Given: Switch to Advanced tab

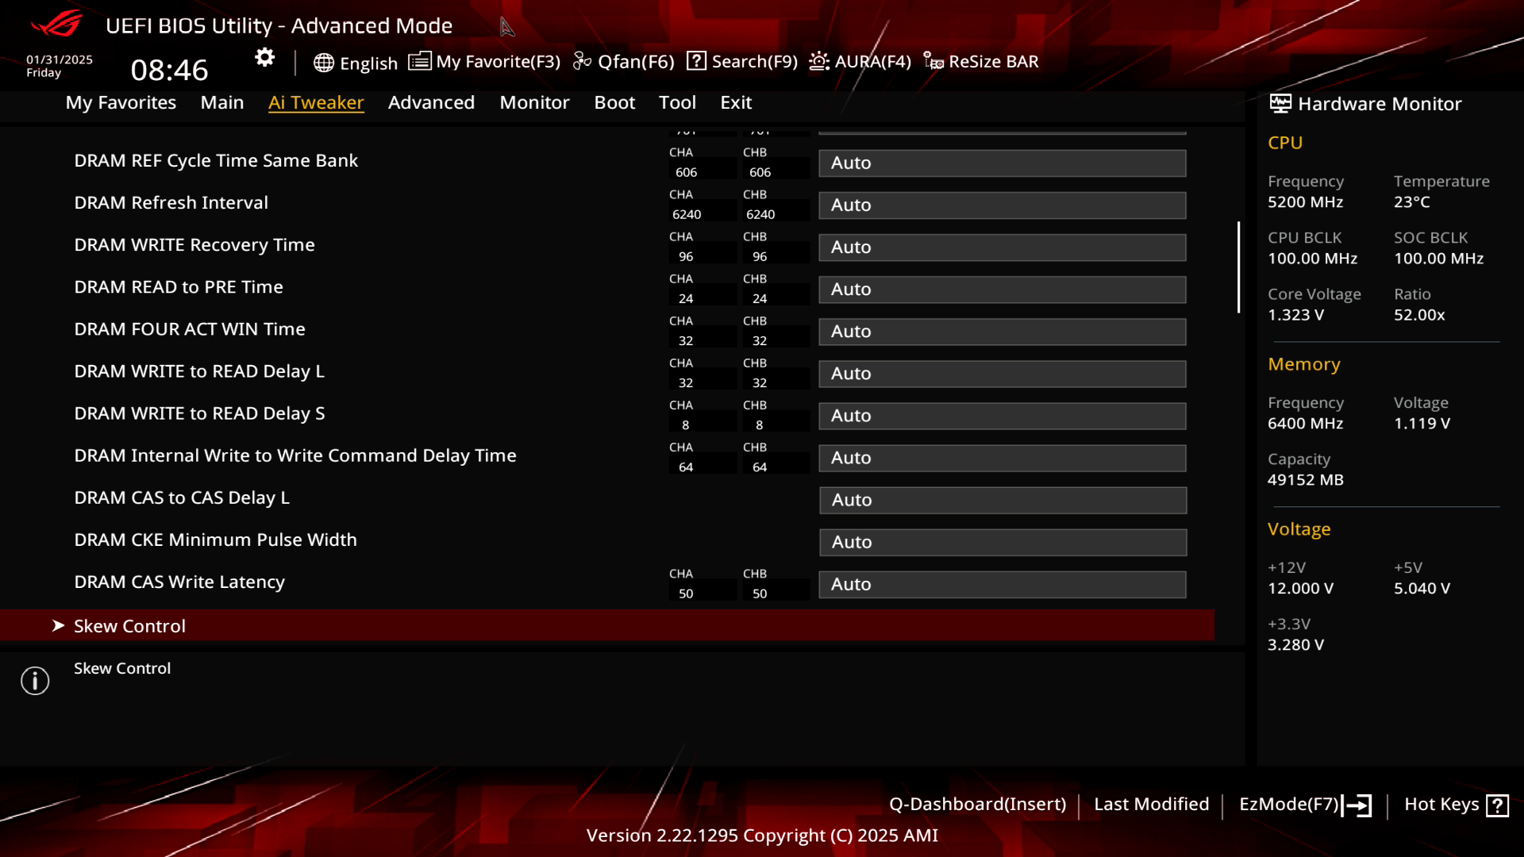Looking at the screenshot, I should coord(430,102).
